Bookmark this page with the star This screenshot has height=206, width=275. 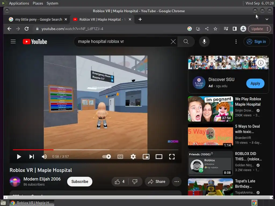[215, 29]
